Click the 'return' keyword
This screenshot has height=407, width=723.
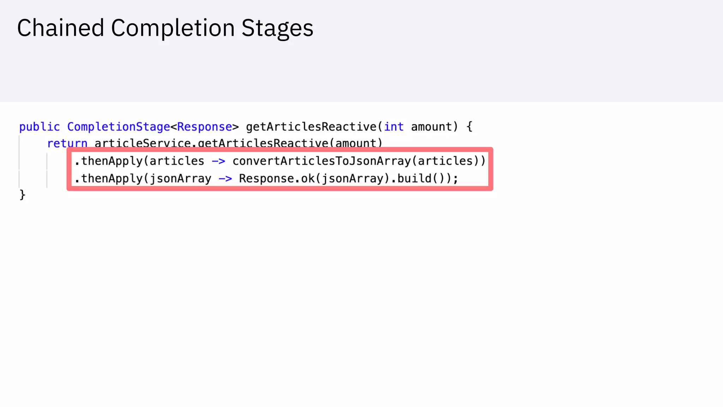[67, 143]
